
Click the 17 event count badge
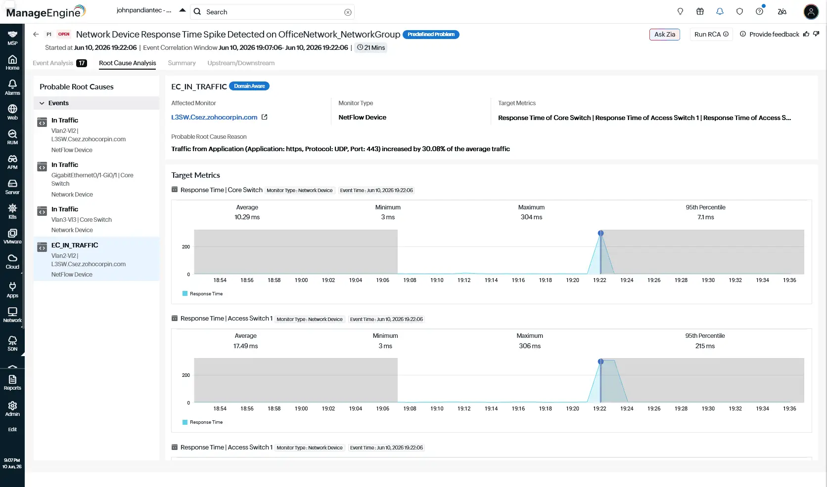tap(82, 63)
